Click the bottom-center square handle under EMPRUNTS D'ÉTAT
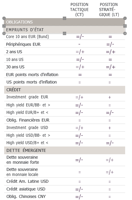 [x=64, y=33]
